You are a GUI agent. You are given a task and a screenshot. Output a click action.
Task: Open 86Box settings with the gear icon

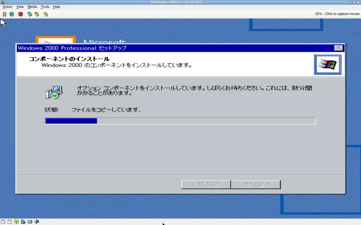[46, 14]
